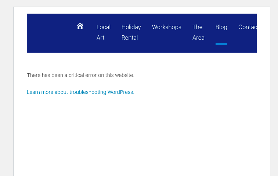The height and width of the screenshot is (176, 278).
Task: Go to the Holiday Rental page
Action: coord(131,32)
